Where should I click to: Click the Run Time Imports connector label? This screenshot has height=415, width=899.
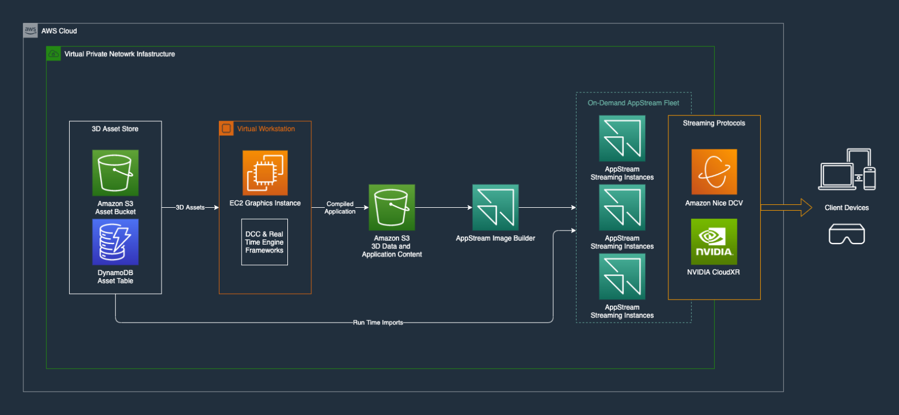click(x=378, y=322)
